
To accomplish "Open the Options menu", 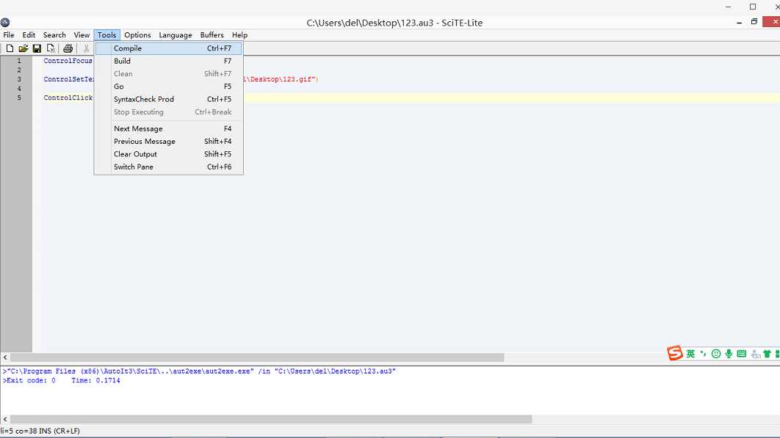I will [137, 34].
